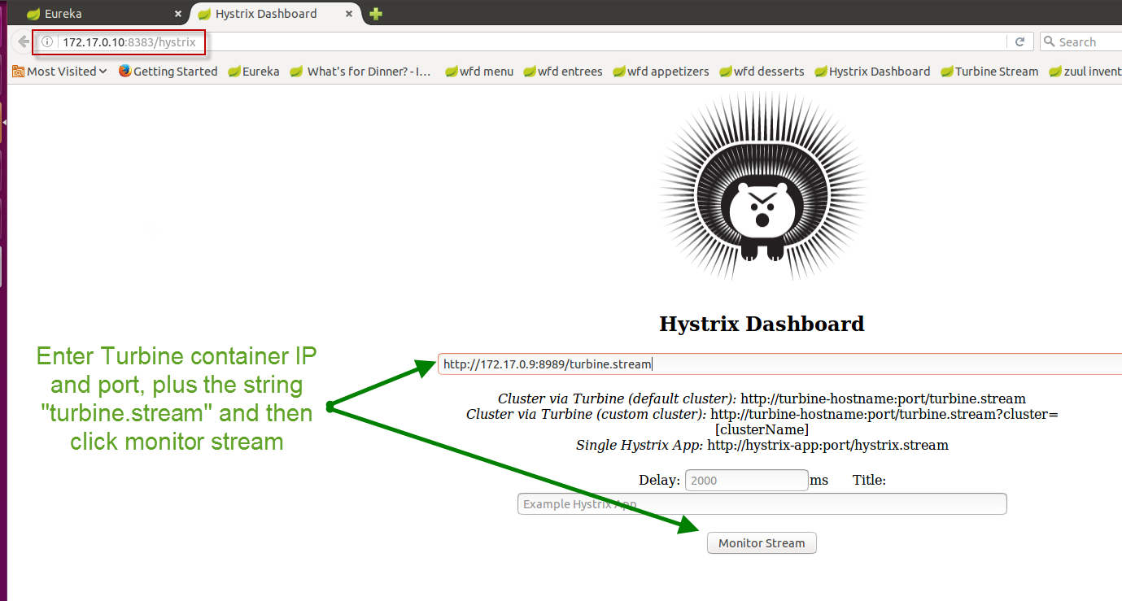Viewport: 1122px width, 601px height.
Task: Click the turbine.stream URL input field
Action: pos(779,364)
